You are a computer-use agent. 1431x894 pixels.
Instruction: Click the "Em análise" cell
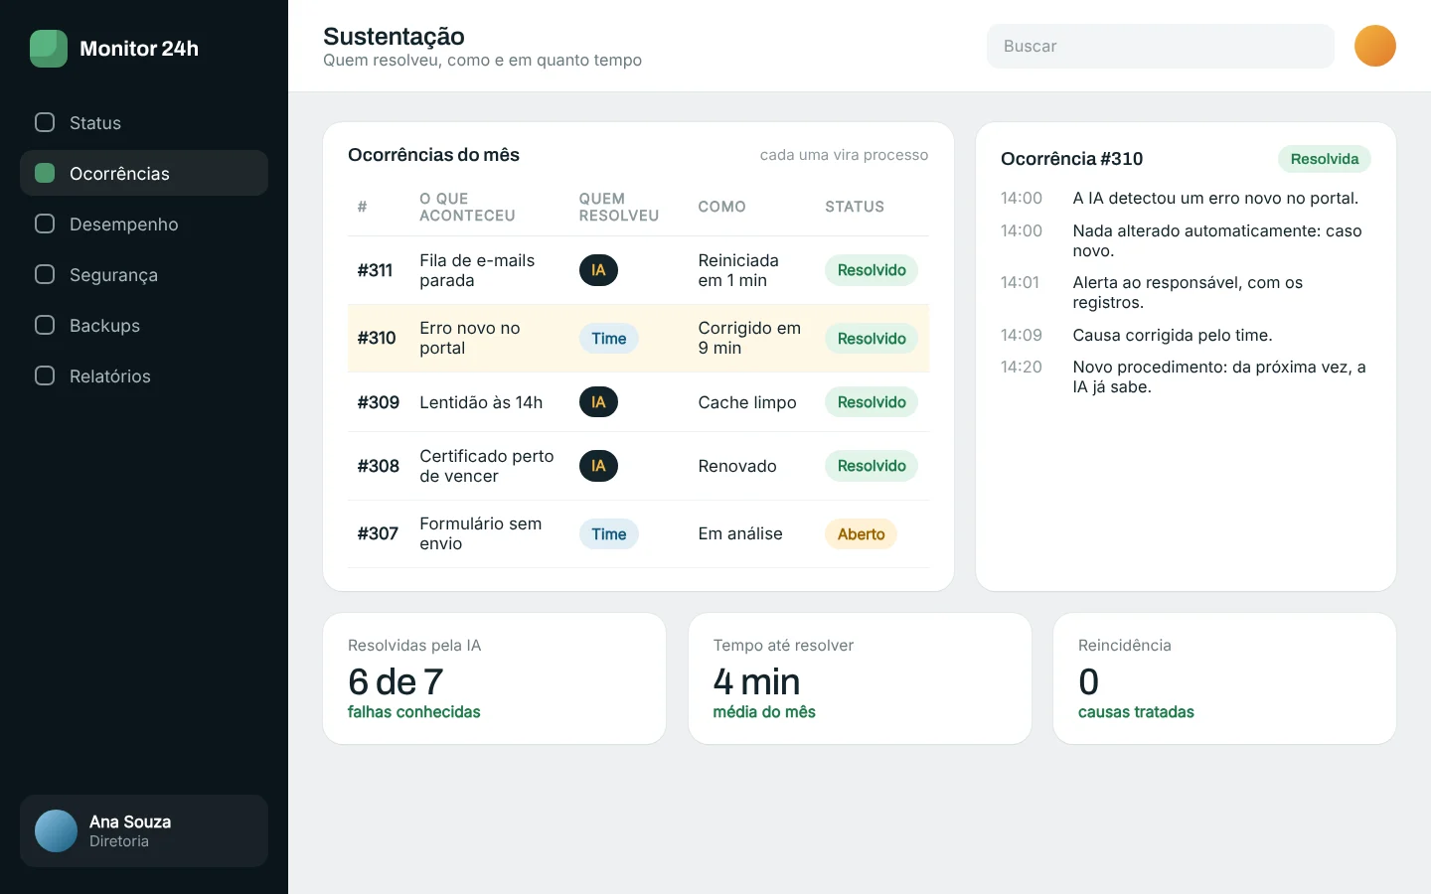click(x=740, y=533)
